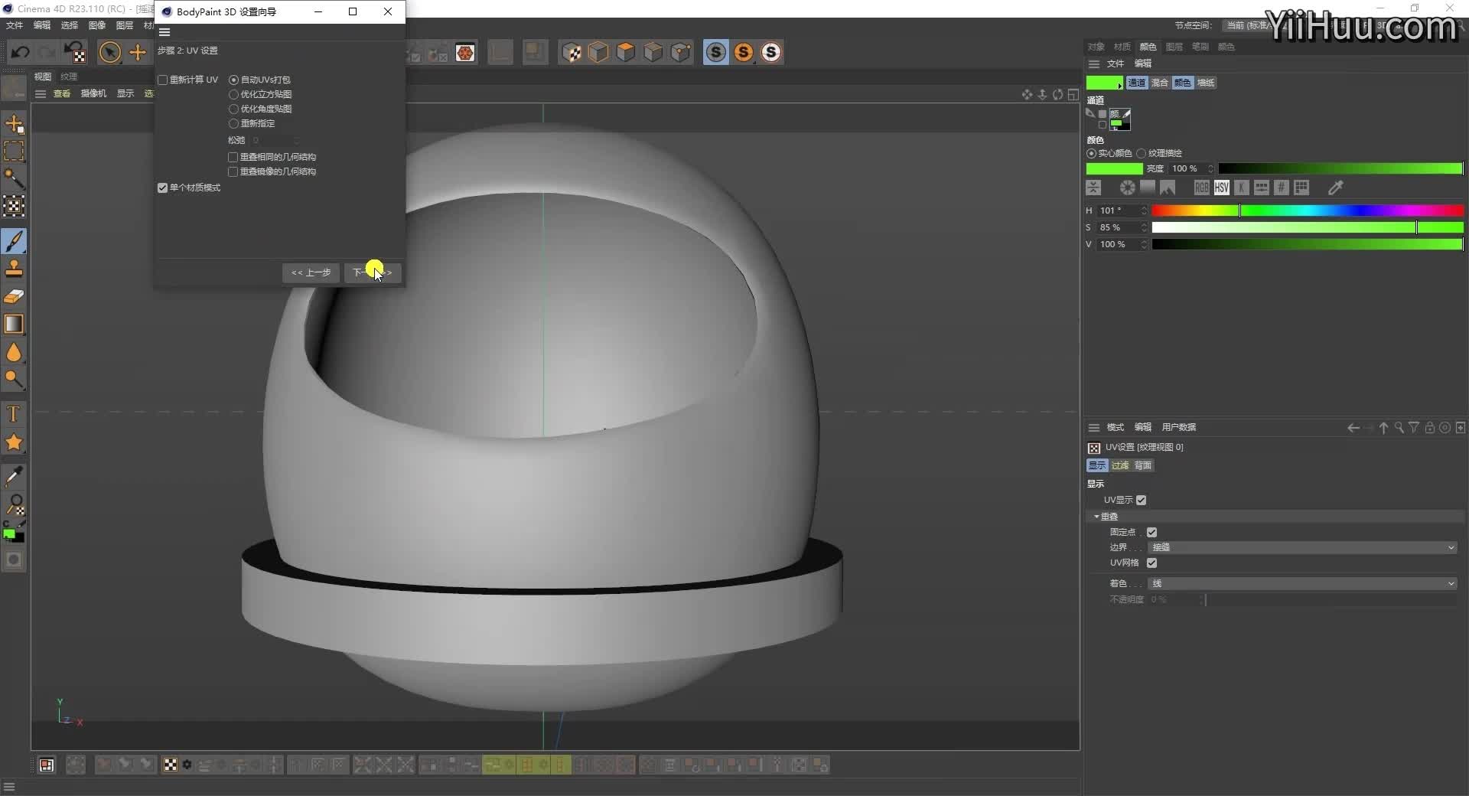Switch to the 图层 tab in right panel

point(1174,47)
